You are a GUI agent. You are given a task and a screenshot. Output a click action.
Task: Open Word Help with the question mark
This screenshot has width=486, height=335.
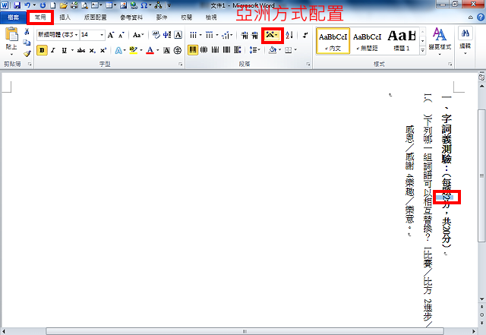click(481, 17)
